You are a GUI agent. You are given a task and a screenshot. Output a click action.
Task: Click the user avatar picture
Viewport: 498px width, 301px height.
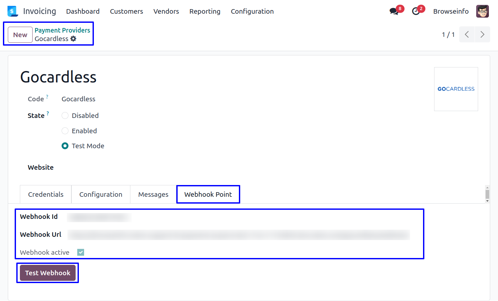pyautogui.click(x=482, y=11)
